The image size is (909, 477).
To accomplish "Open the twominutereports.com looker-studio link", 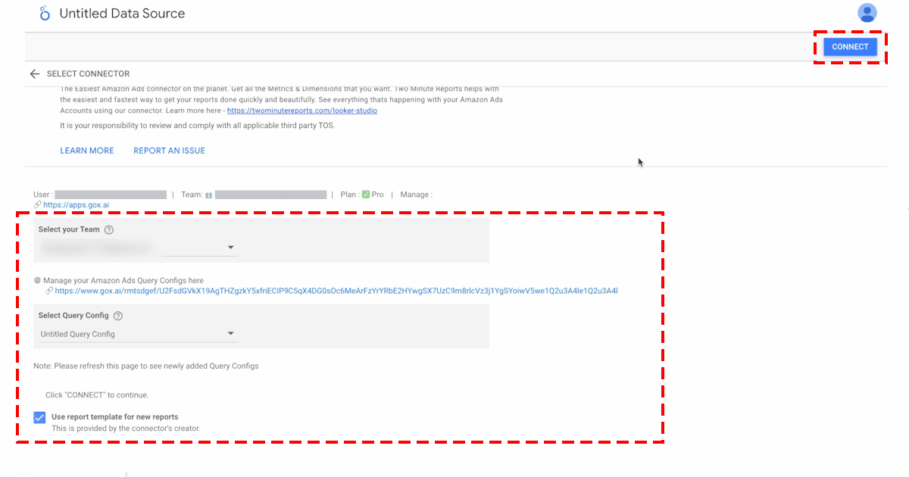I will pyautogui.click(x=301, y=111).
